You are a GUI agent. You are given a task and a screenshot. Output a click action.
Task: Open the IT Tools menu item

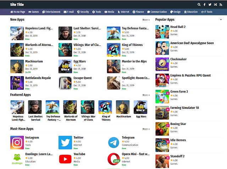click(206, 12)
